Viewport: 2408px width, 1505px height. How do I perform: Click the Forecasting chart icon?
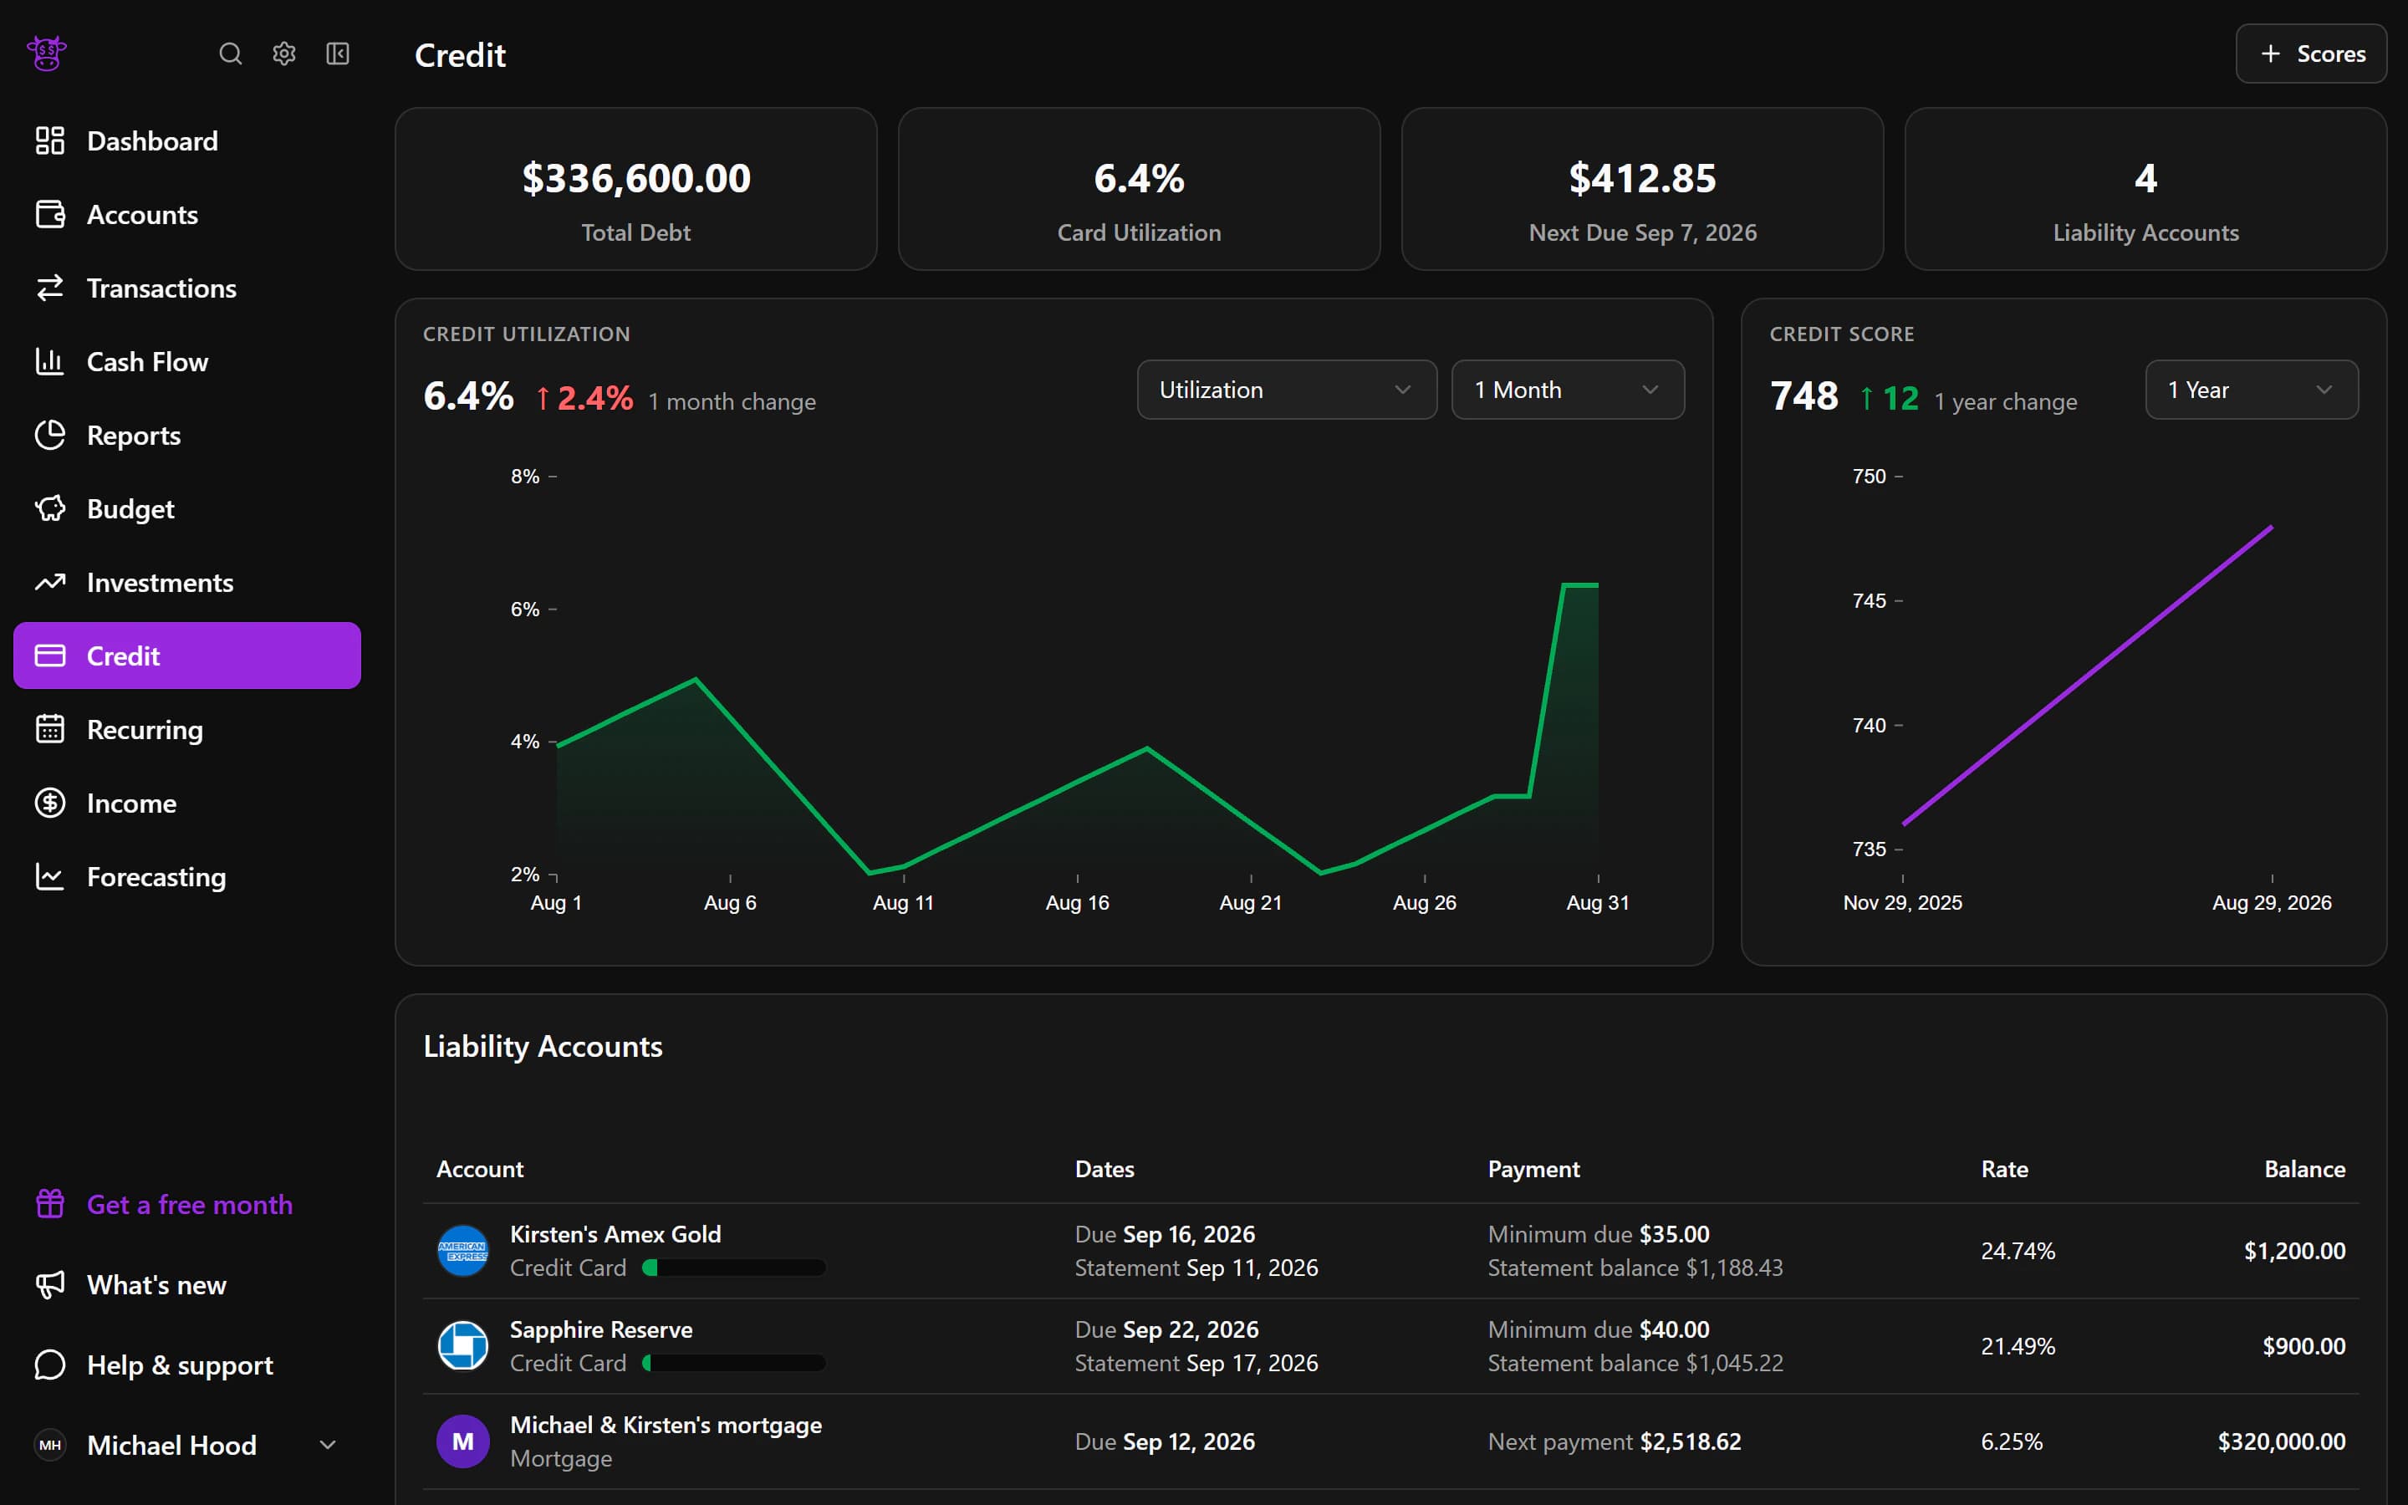coord(50,877)
